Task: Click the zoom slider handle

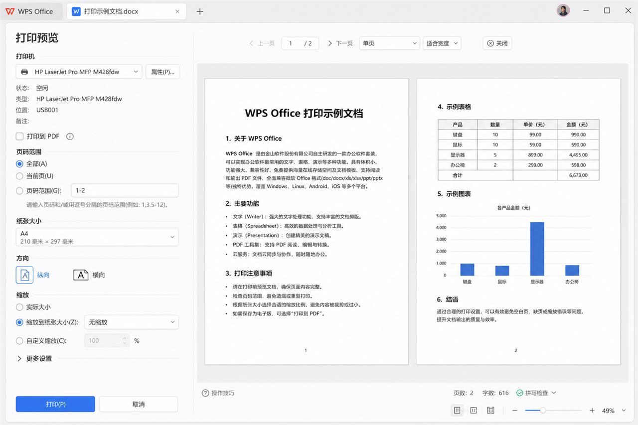Action: click(x=543, y=410)
